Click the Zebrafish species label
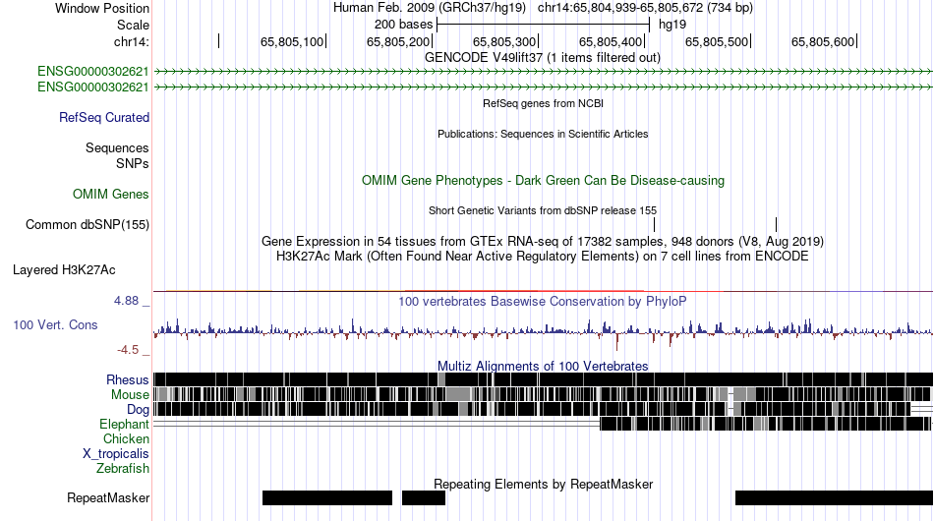This screenshot has height=521, width=934. click(x=123, y=469)
